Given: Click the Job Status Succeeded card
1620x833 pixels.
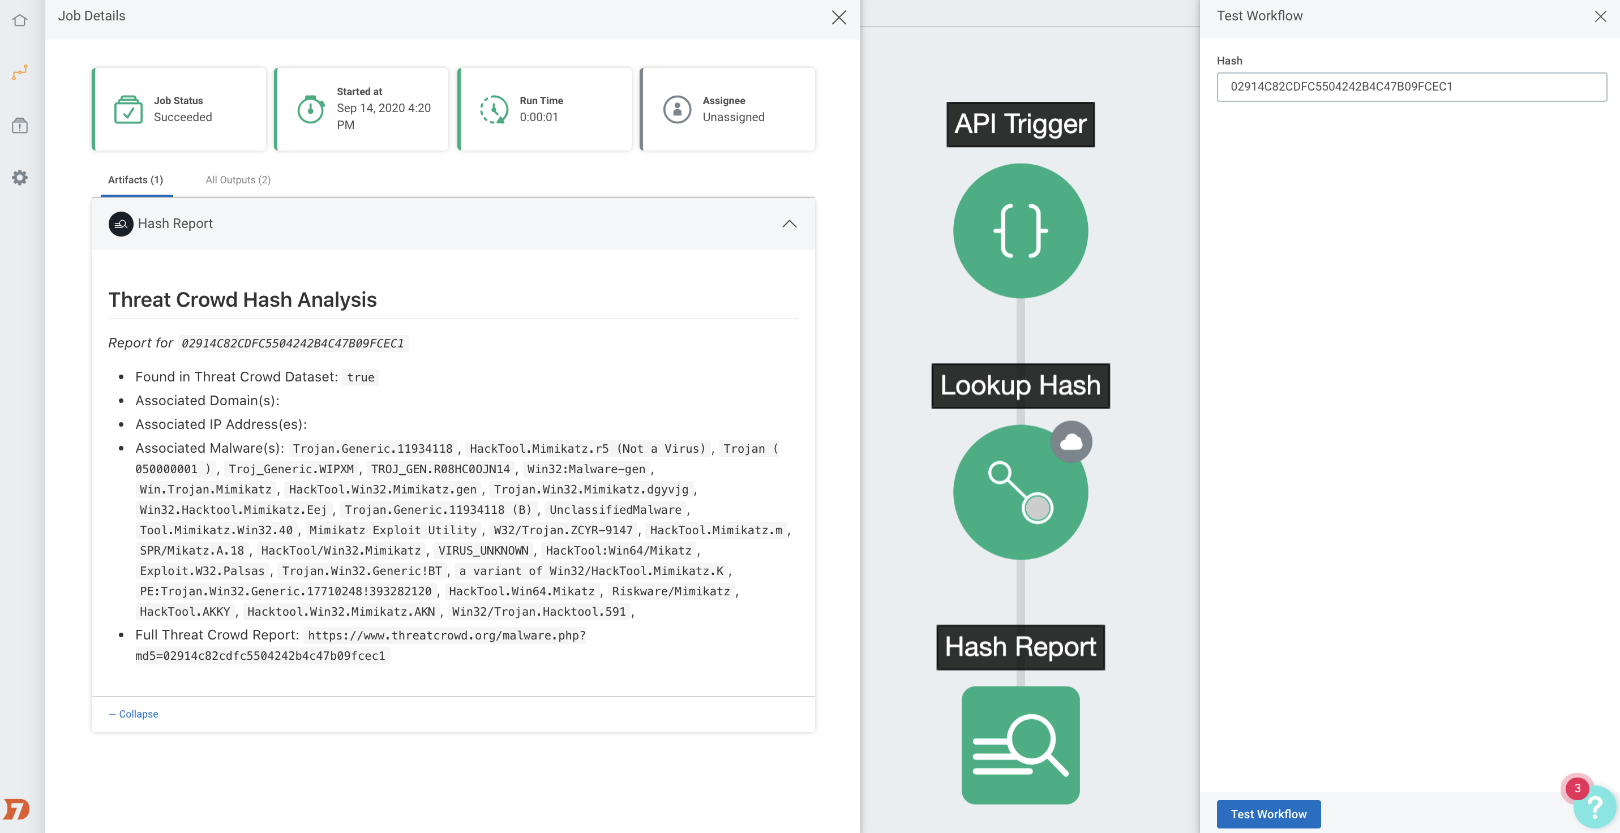Looking at the screenshot, I should [179, 109].
